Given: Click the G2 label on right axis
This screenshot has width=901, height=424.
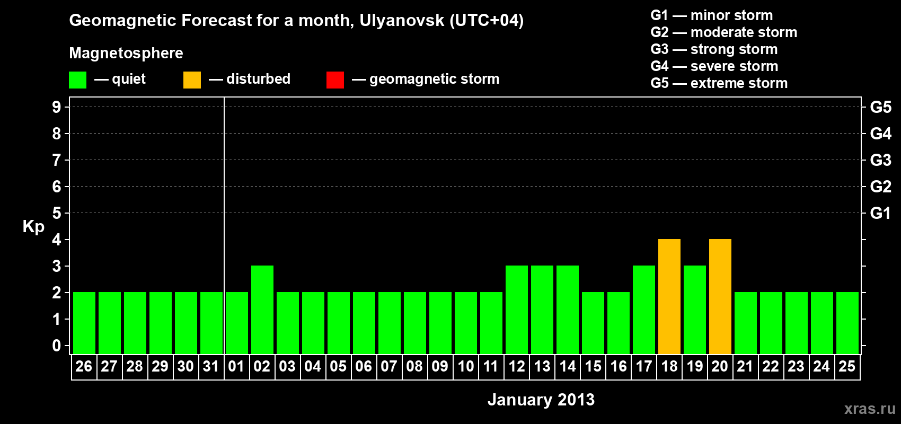Looking at the screenshot, I should point(881,187).
